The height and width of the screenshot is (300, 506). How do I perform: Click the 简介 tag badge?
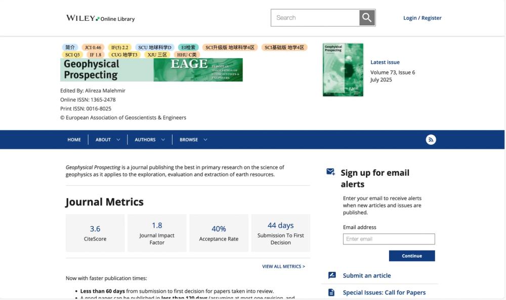(70, 47)
